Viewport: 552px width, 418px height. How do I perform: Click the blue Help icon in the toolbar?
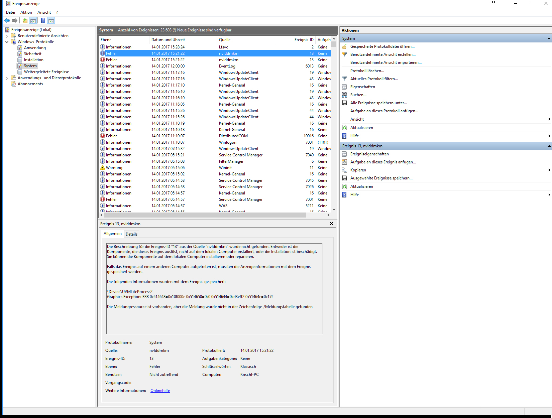(x=43, y=21)
